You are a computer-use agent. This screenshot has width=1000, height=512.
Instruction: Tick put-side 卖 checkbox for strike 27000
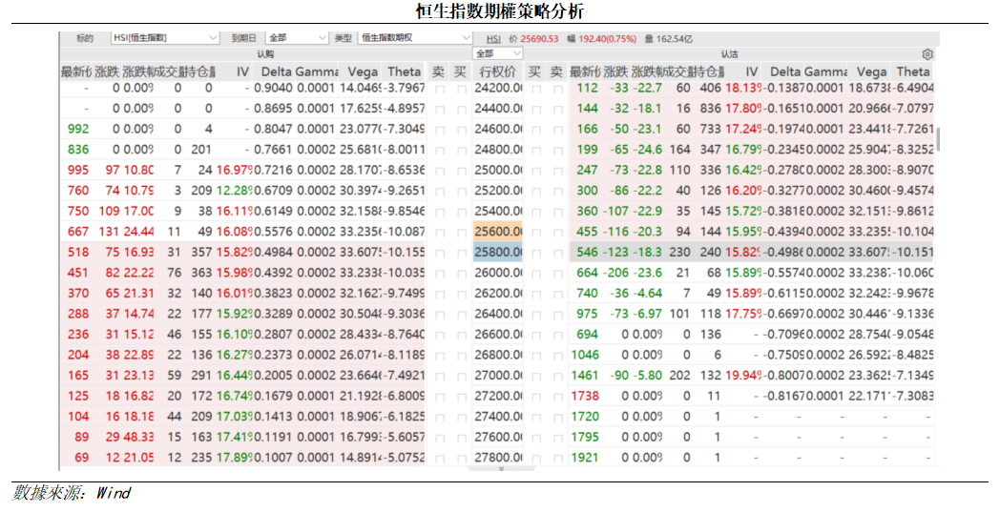pos(557,375)
